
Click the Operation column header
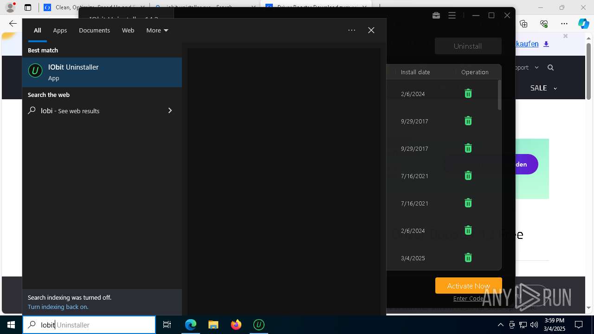click(475, 72)
